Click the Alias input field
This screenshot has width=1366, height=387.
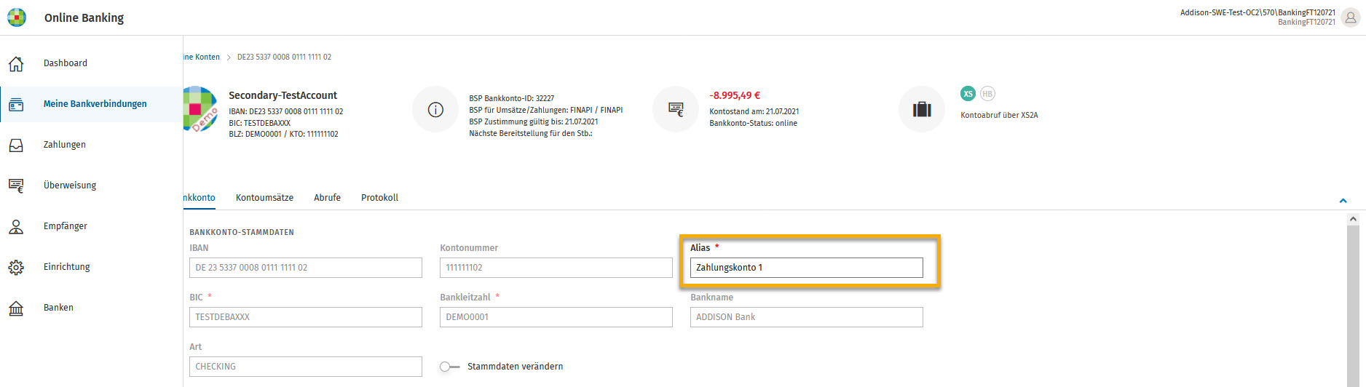(x=807, y=268)
